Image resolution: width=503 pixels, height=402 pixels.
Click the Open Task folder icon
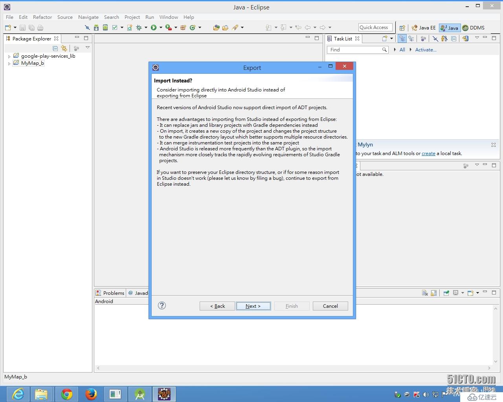225,27
